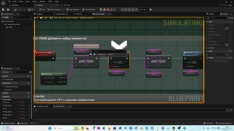Save the blueprint with floppy disk icon
The width and height of the screenshot is (234, 131).
3,9
